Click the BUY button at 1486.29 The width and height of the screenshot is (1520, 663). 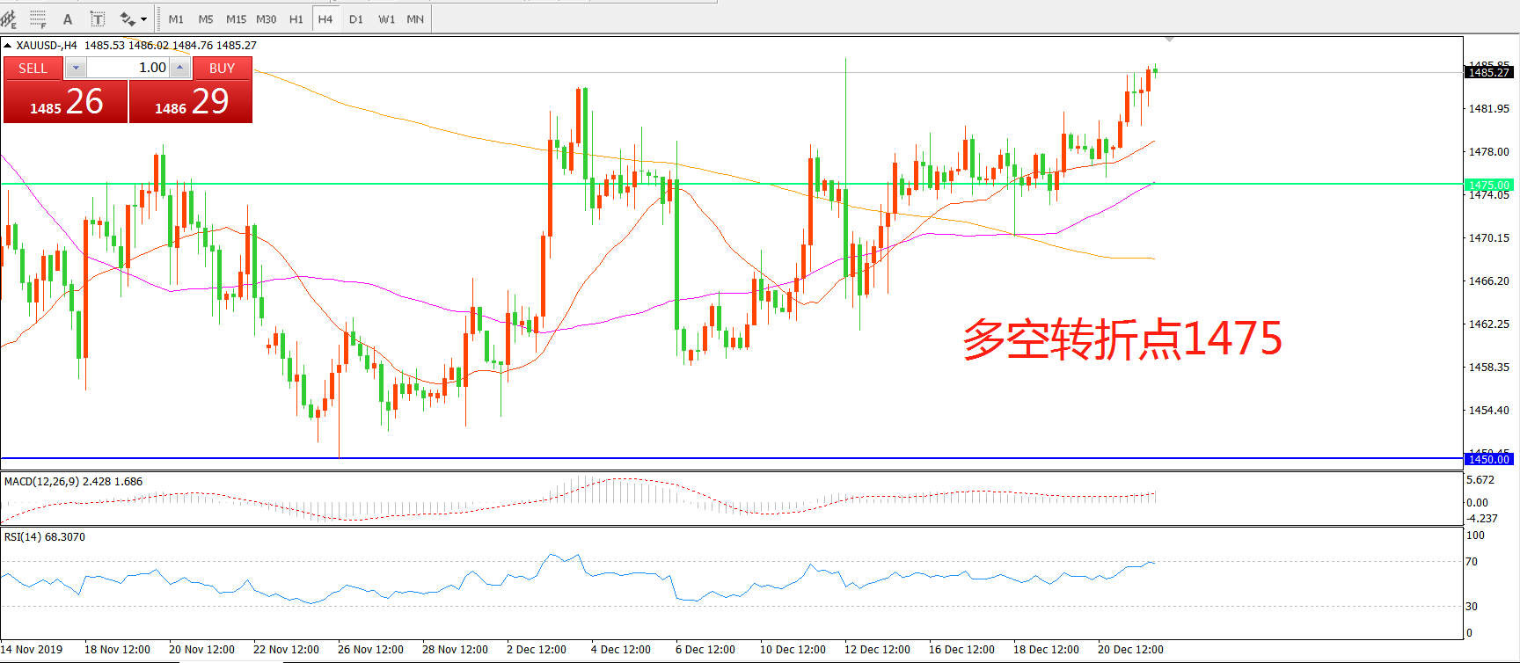pos(191,100)
